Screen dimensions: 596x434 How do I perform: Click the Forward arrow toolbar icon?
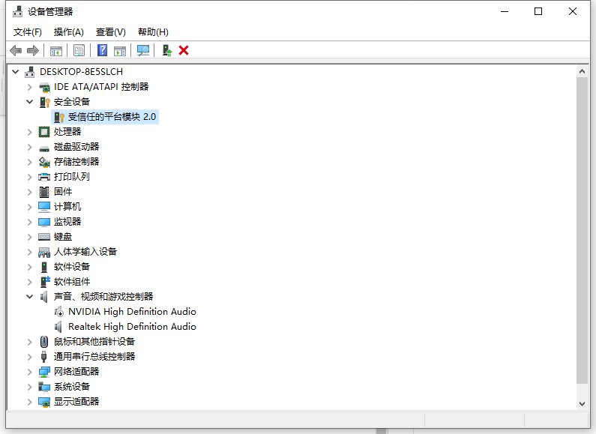[32, 50]
